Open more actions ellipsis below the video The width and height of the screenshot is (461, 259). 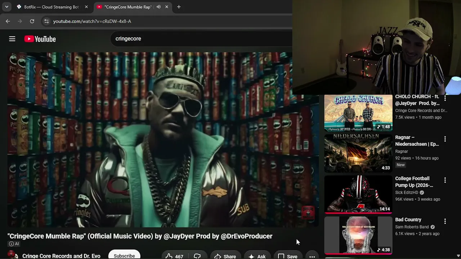(x=312, y=256)
